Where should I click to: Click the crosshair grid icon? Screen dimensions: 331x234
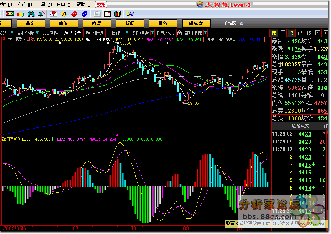coord(283,33)
